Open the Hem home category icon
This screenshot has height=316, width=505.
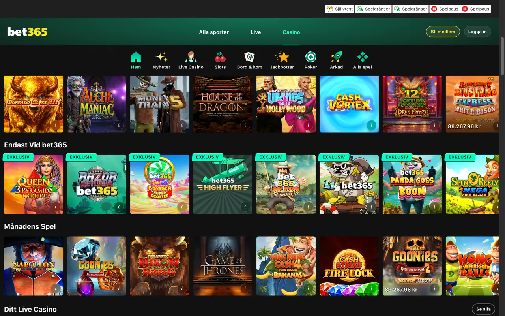point(136,60)
